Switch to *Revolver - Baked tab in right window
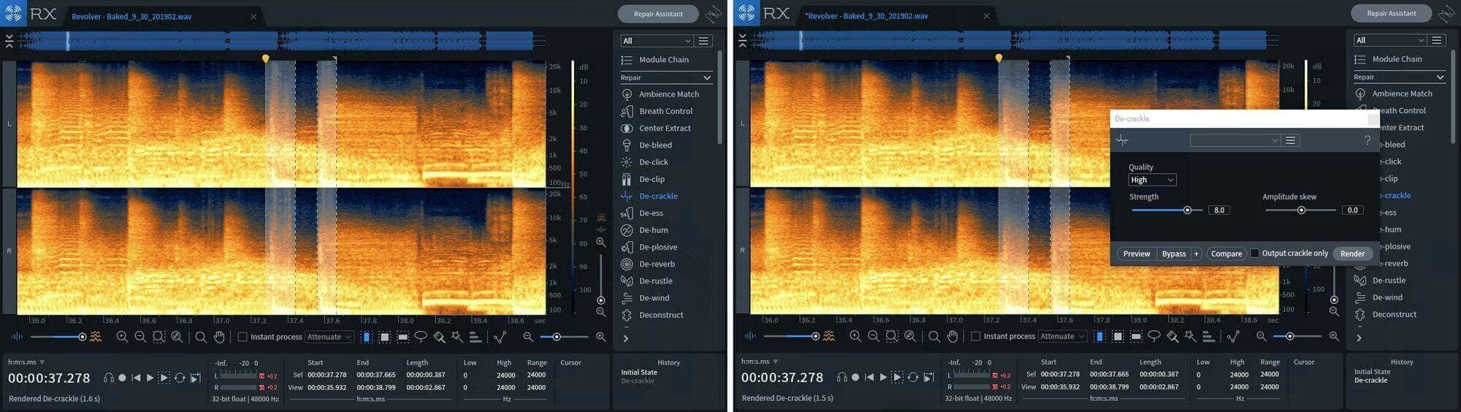This screenshot has width=1461, height=412. tap(866, 16)
